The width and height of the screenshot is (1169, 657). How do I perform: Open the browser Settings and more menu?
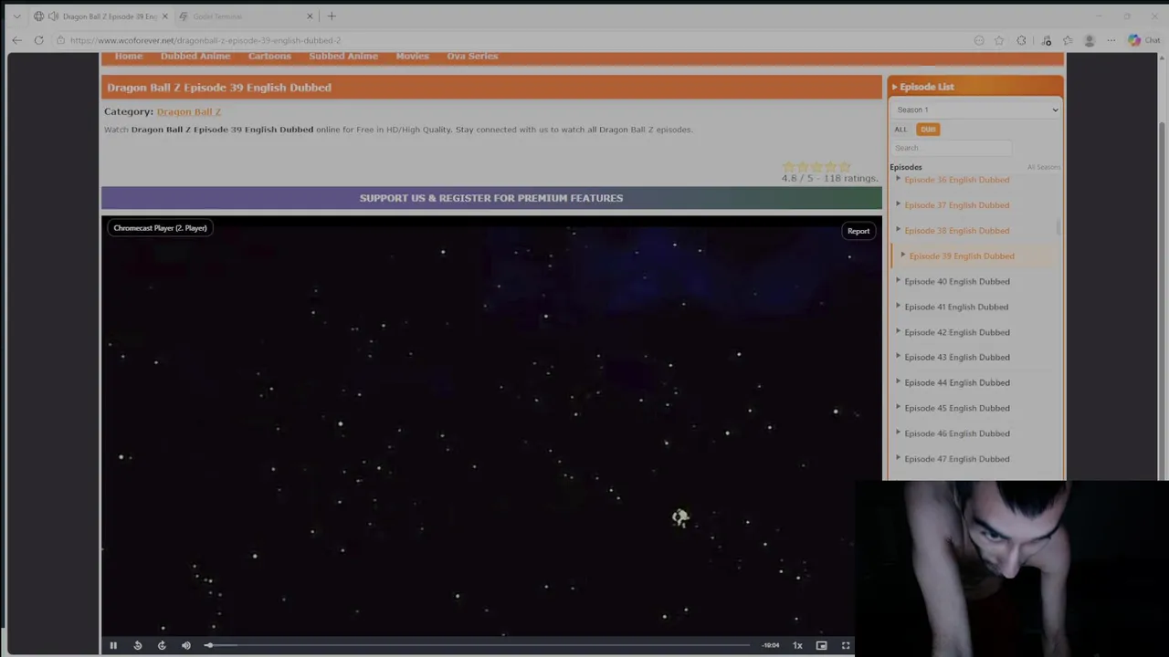point(1111,40)
